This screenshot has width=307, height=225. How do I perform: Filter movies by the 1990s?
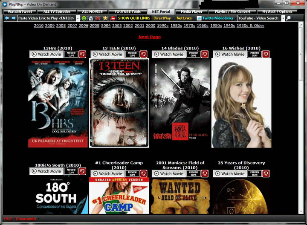click(163, 26)
